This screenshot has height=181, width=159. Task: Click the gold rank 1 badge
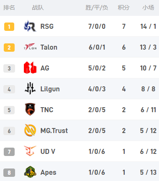(x=9, y=27)
